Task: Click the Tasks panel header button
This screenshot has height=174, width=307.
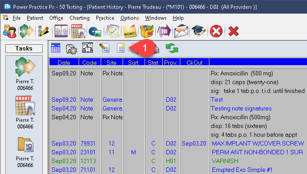Action: click(x=24, y=48)
